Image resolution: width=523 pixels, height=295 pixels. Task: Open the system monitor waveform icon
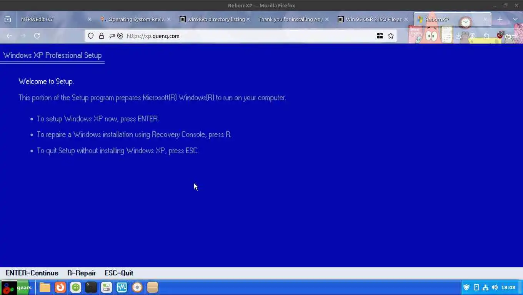122,287
